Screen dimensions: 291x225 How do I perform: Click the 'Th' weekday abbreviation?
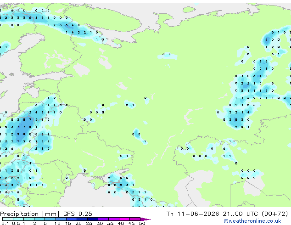(170, 214)
